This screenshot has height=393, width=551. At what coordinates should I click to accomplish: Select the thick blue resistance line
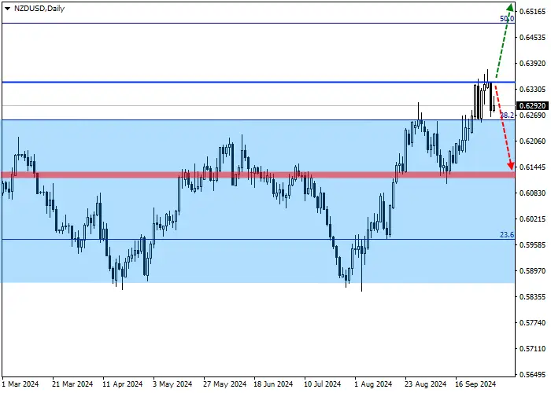(x=258, y=82)
